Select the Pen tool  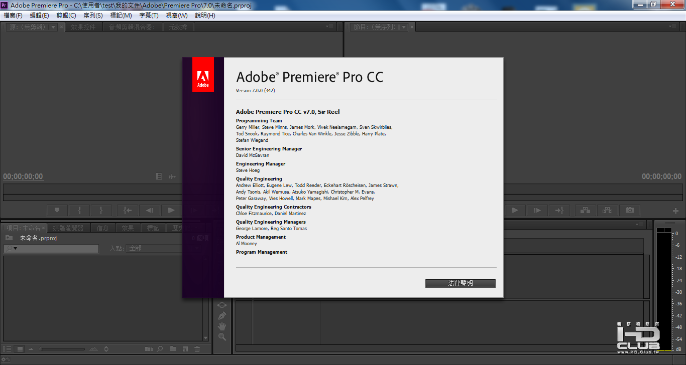[x=222, y=316]
